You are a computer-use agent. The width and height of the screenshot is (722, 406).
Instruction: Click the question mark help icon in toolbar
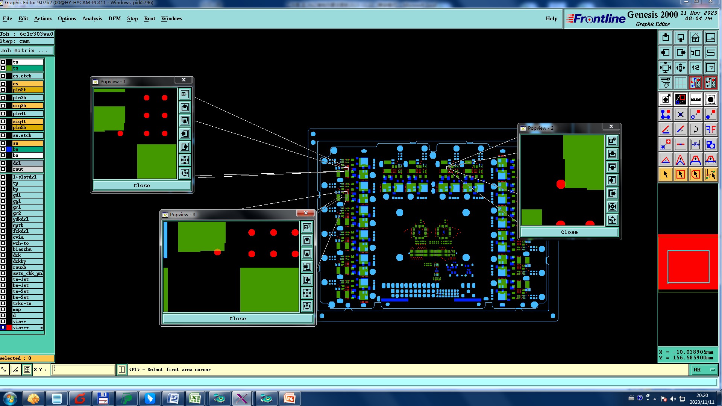tap(710, 68)
